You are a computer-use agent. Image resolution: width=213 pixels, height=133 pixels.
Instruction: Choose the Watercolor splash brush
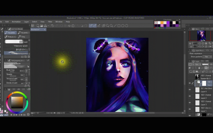coord(16,46)
